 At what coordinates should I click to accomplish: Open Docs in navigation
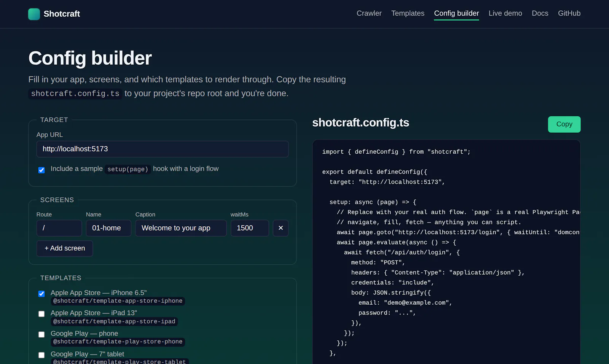click(540, 13)
